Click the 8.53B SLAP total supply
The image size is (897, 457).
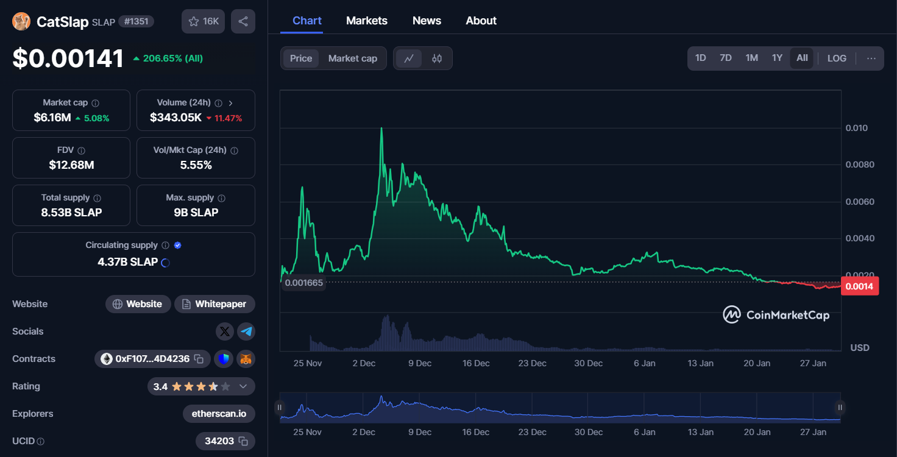point(71,213)
